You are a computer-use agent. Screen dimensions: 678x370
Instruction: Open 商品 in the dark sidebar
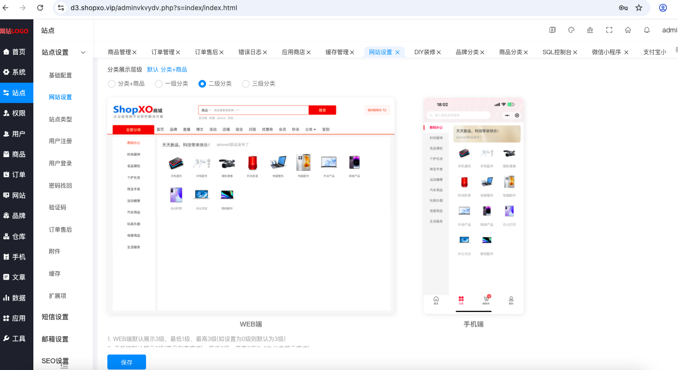[x=16, y=154]
